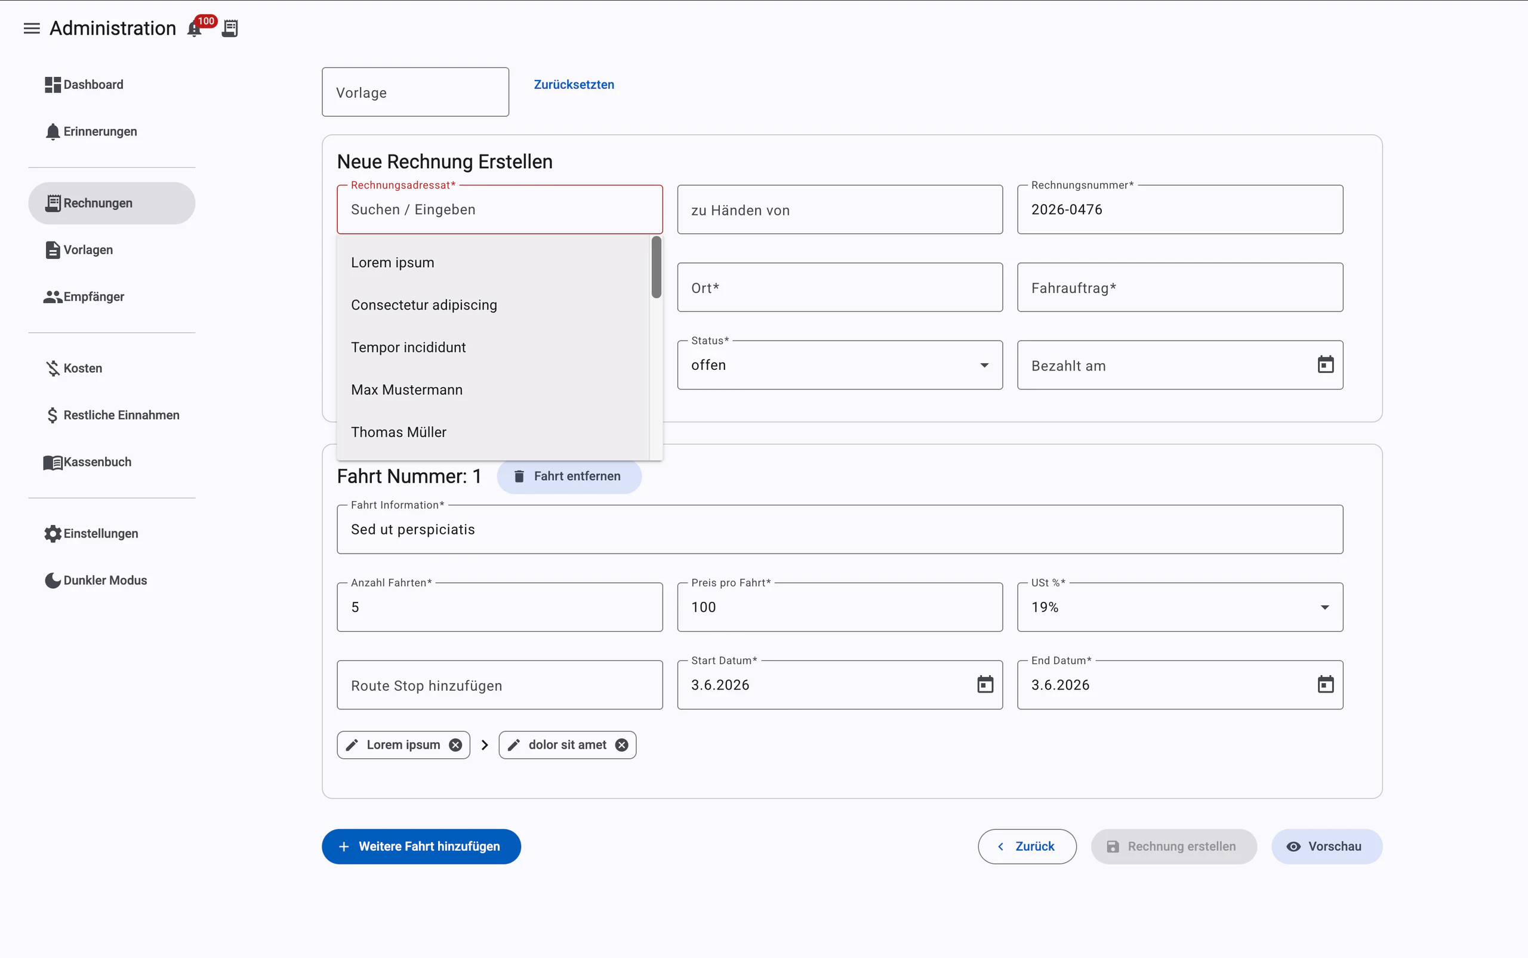
Task: Open Kosten in the sidebar
Action: coord(112,369)
